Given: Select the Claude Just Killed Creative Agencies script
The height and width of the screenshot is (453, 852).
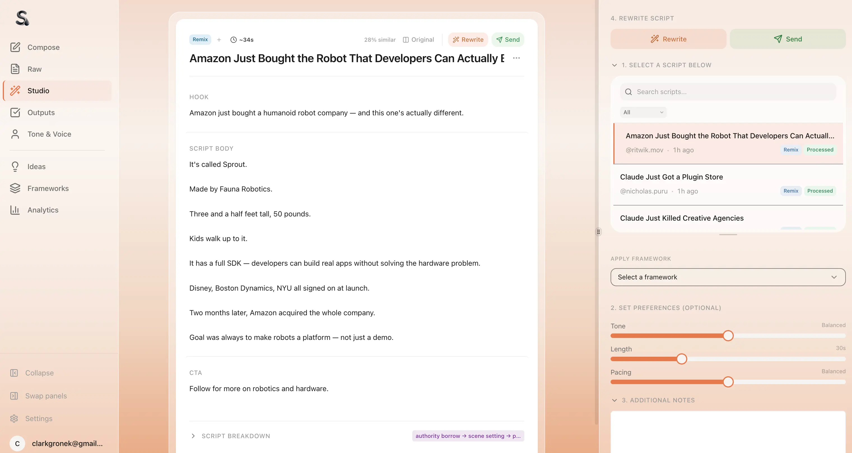Looking at the screenshot, I should (728, 218).
